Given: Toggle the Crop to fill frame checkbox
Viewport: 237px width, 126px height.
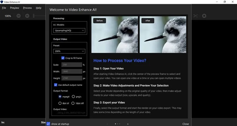Looking at the screenshot, I should click(63, 58).
